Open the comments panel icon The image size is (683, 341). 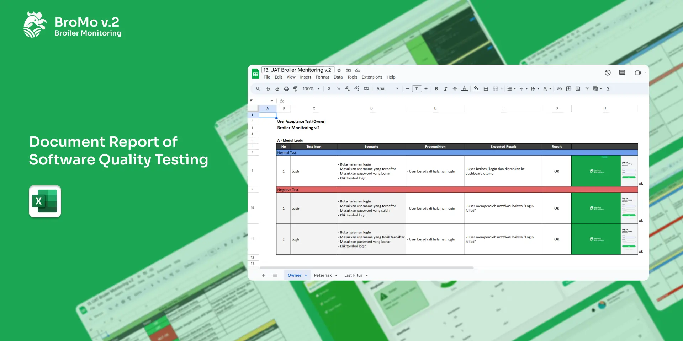[x=622, y=72]
